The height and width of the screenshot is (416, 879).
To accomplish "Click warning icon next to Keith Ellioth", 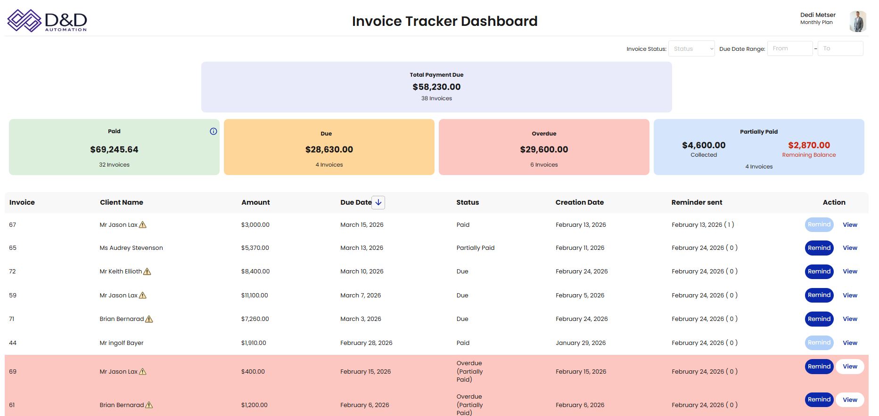I will pos(147,272).
